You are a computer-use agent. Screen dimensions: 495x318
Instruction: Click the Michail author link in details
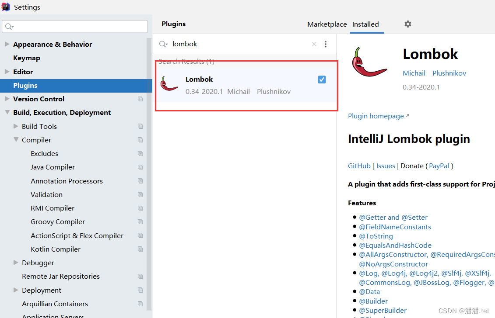[x=414, y=73]
